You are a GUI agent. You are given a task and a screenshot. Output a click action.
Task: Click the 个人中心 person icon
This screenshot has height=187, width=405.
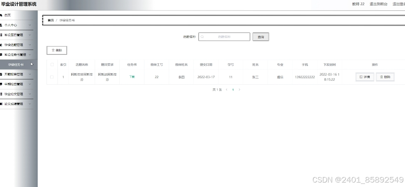click(x=1, y=25)
